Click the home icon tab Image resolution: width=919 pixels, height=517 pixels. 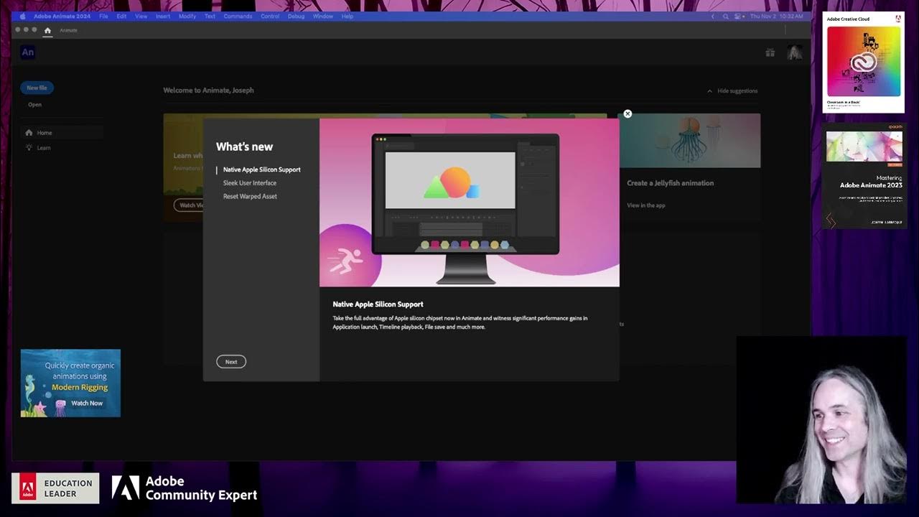(x=47, y=30)
